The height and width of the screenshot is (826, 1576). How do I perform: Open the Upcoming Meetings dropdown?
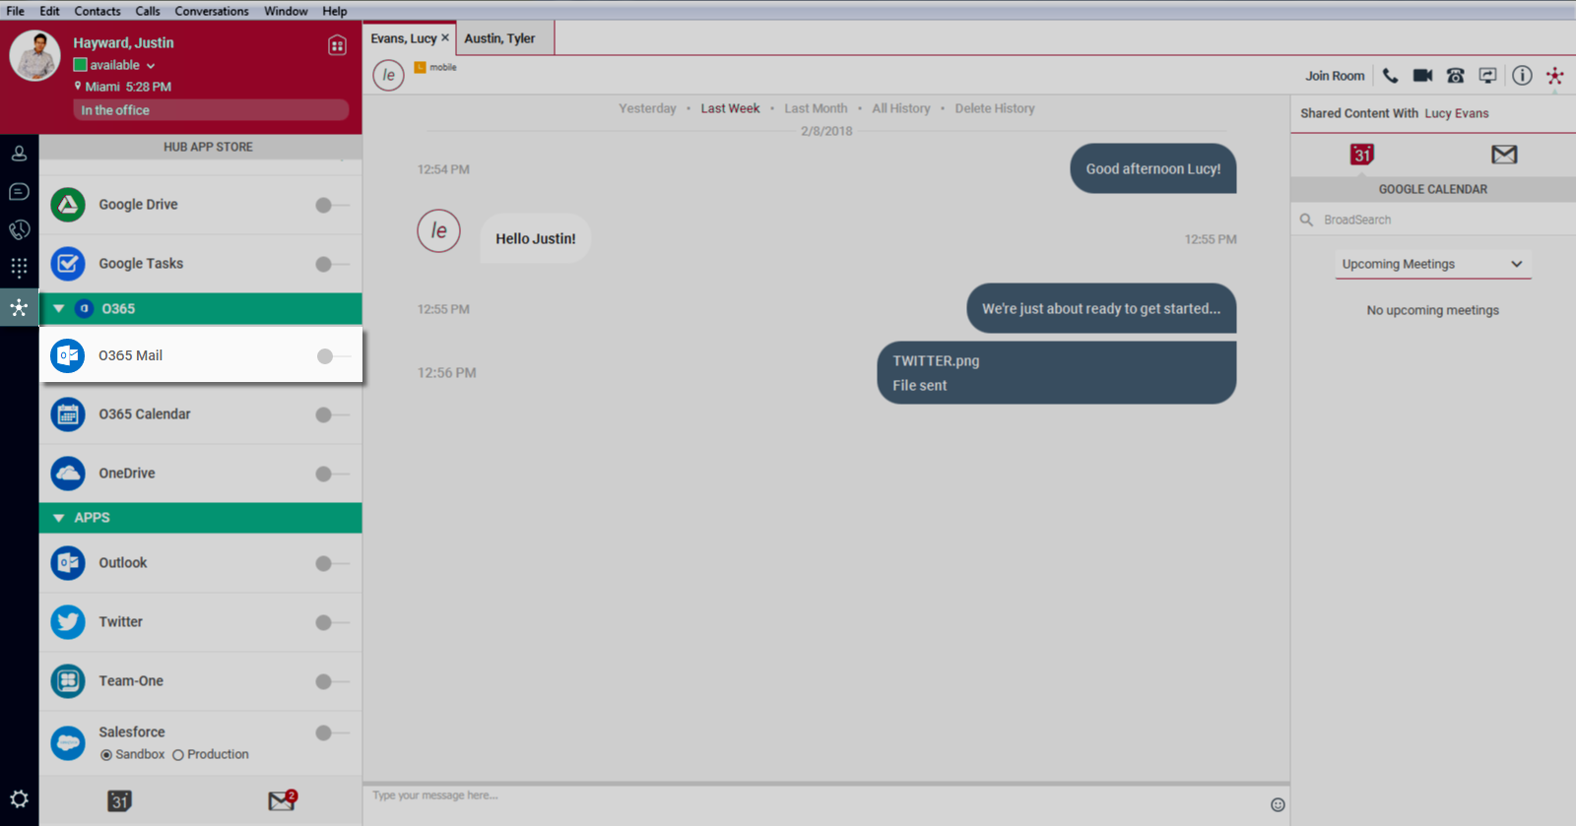pos(1433,264)
